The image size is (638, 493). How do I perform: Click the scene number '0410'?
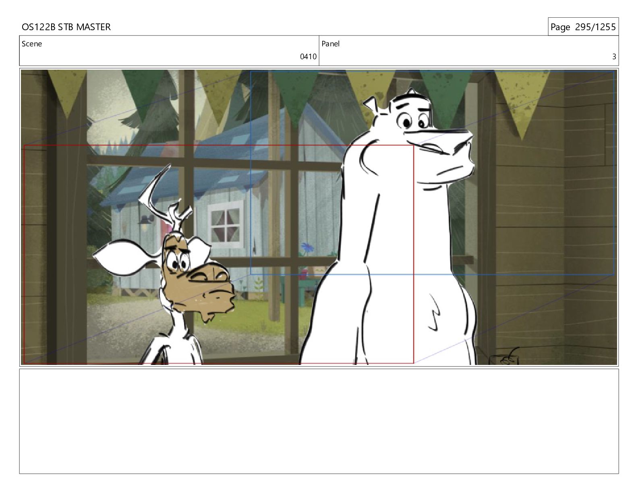(x=308, y=57)
